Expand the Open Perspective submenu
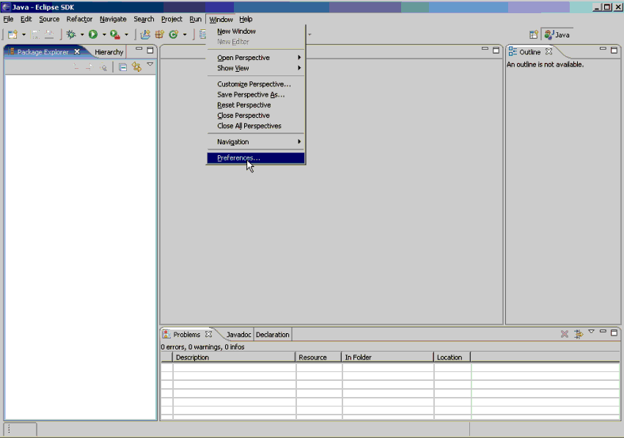Viewport: 624px width, 438px height. 255,58
